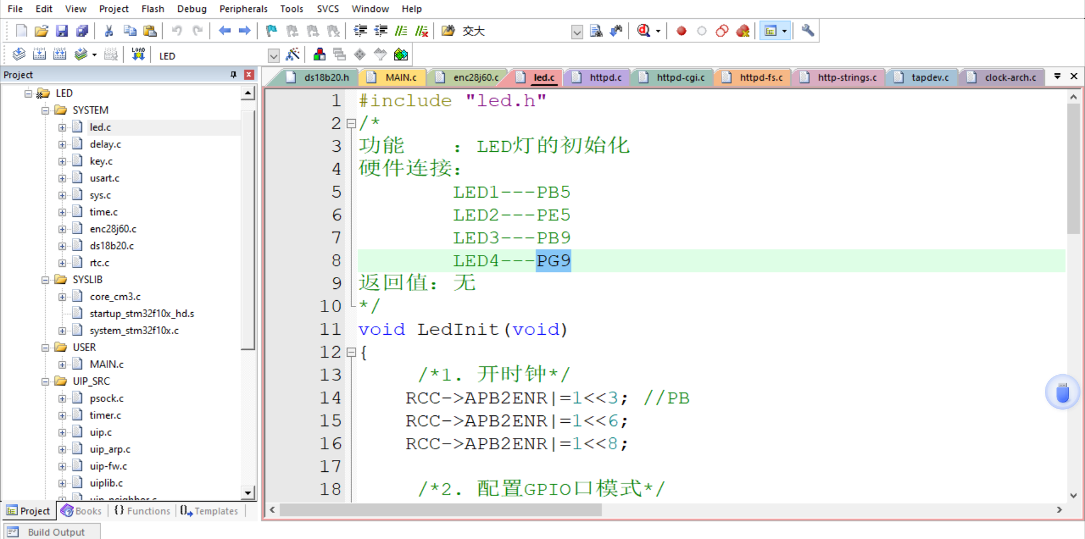
Task: Click the Build target icon
Action: pyautogui.click(x=40, y=54)
